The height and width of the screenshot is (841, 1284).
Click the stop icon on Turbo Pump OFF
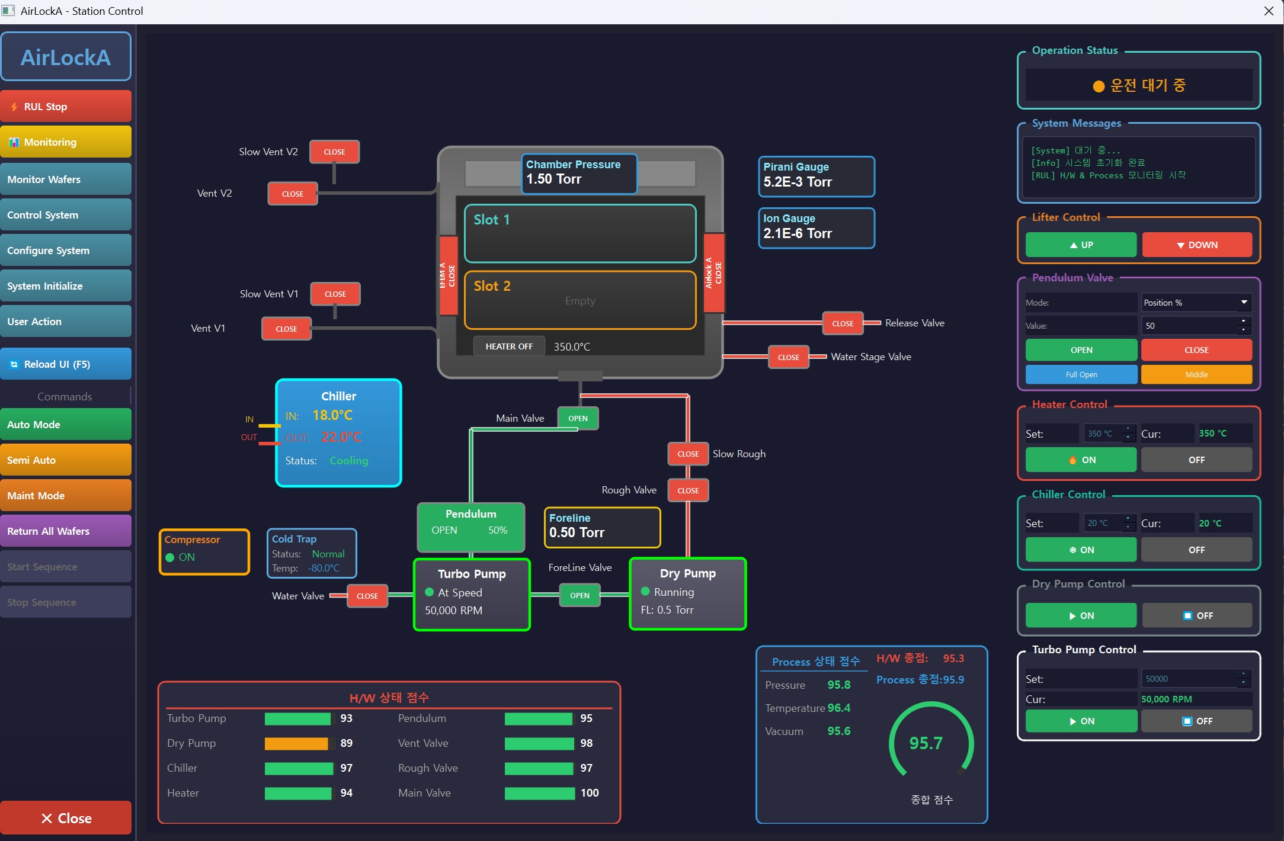point(1187,721)
